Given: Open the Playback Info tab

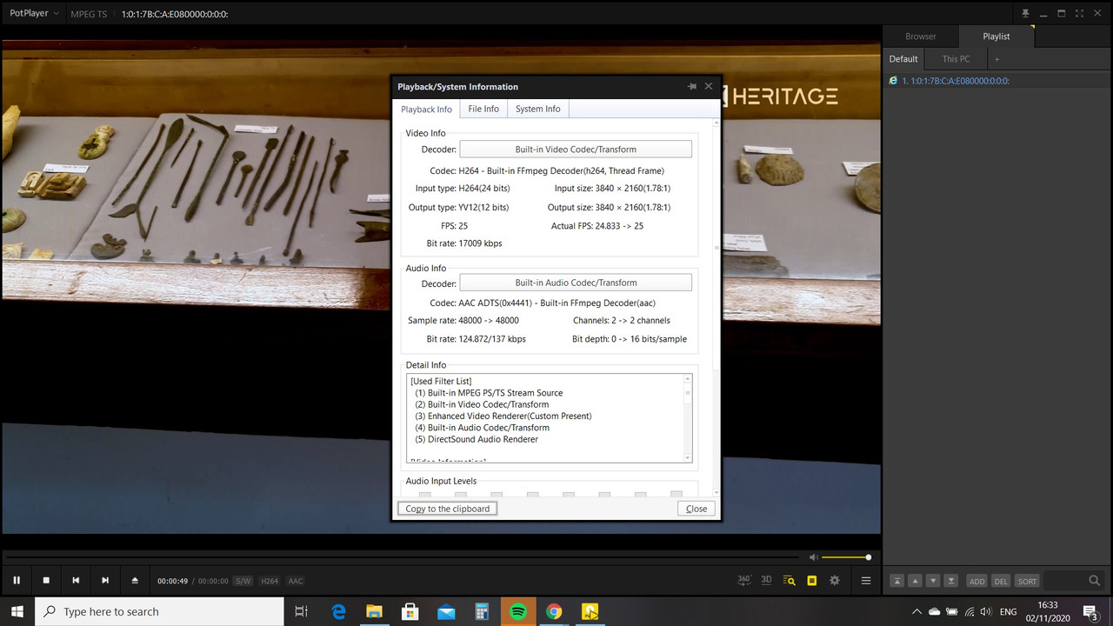Looking at the screenshot, I should click(426, 110).
